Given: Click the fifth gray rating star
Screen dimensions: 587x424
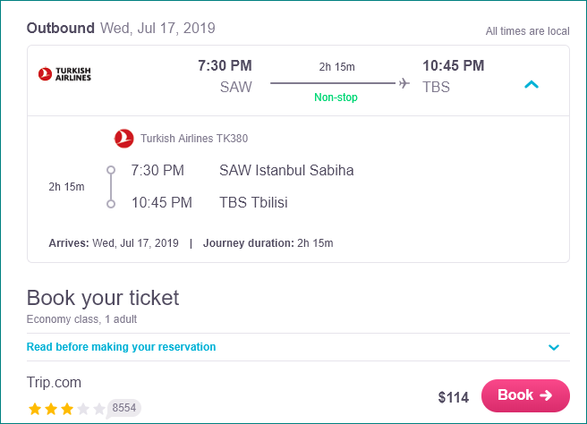Looking at the screenshot, I should click(x=99, y=409).
